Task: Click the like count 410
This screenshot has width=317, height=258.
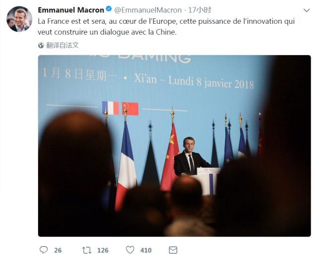Action: pyautogui.click(x=146, y=250)
